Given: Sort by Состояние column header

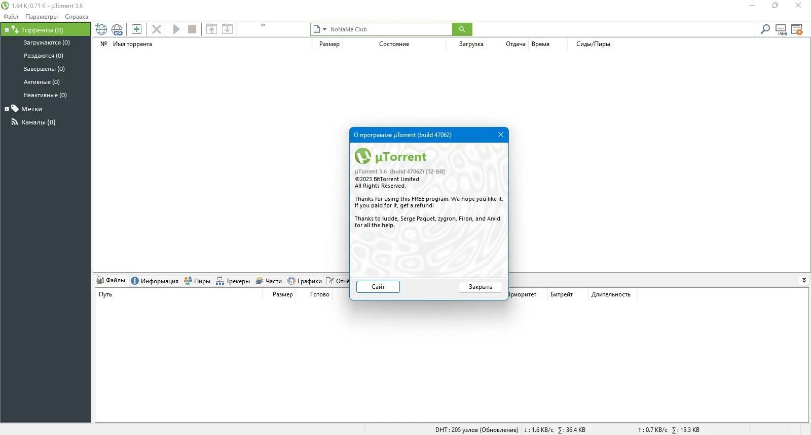Looking at the screenshot, I should click(394, 44).
